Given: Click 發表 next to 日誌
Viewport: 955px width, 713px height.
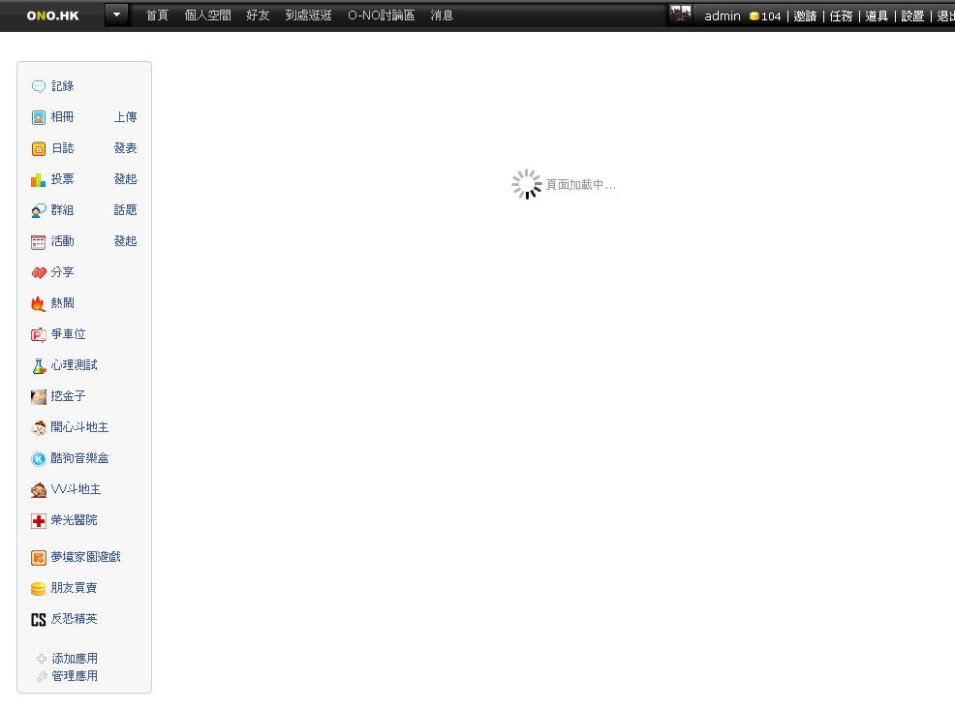Looking at the screenshot, I should (126, 148).
